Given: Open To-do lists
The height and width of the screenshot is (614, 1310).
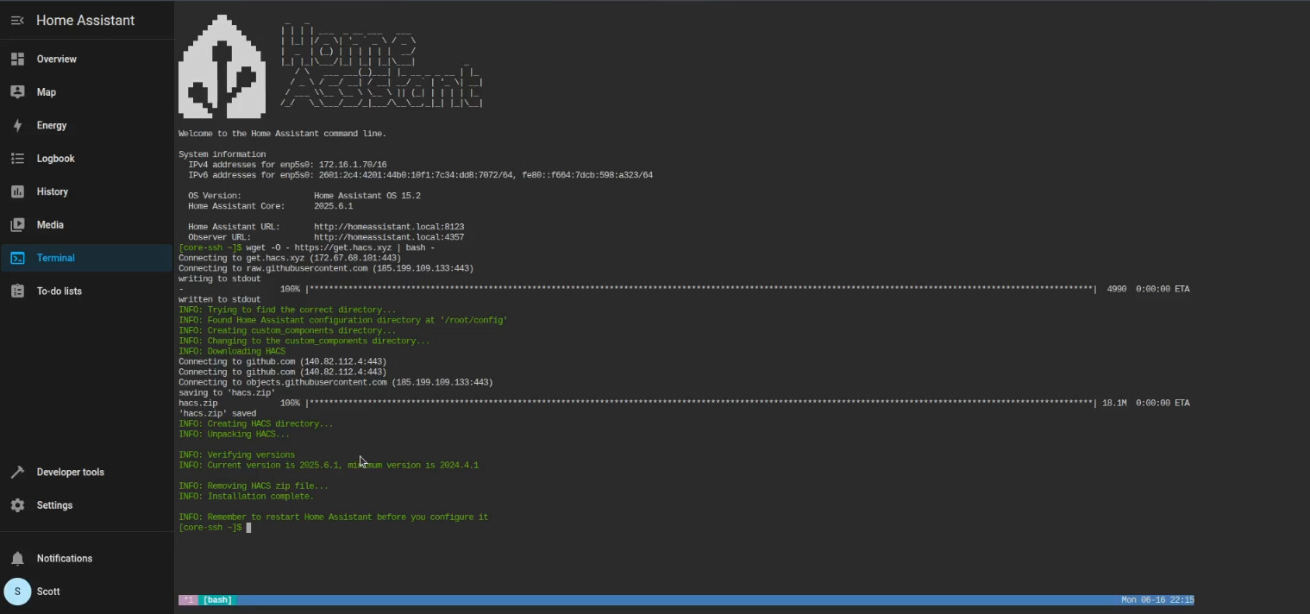Looking at the screenshot, I should (x=87, y=291).
